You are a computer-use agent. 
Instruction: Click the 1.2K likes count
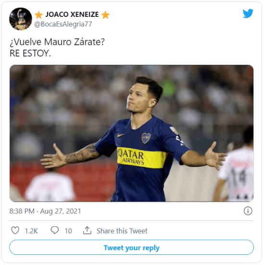tap(31, 231)
